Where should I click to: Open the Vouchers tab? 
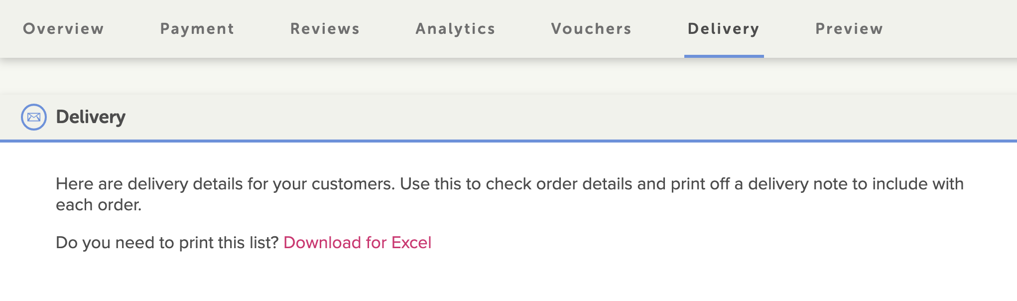click(x=591, y=29)
